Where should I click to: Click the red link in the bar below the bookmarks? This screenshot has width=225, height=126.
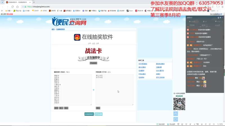[10, 14]
